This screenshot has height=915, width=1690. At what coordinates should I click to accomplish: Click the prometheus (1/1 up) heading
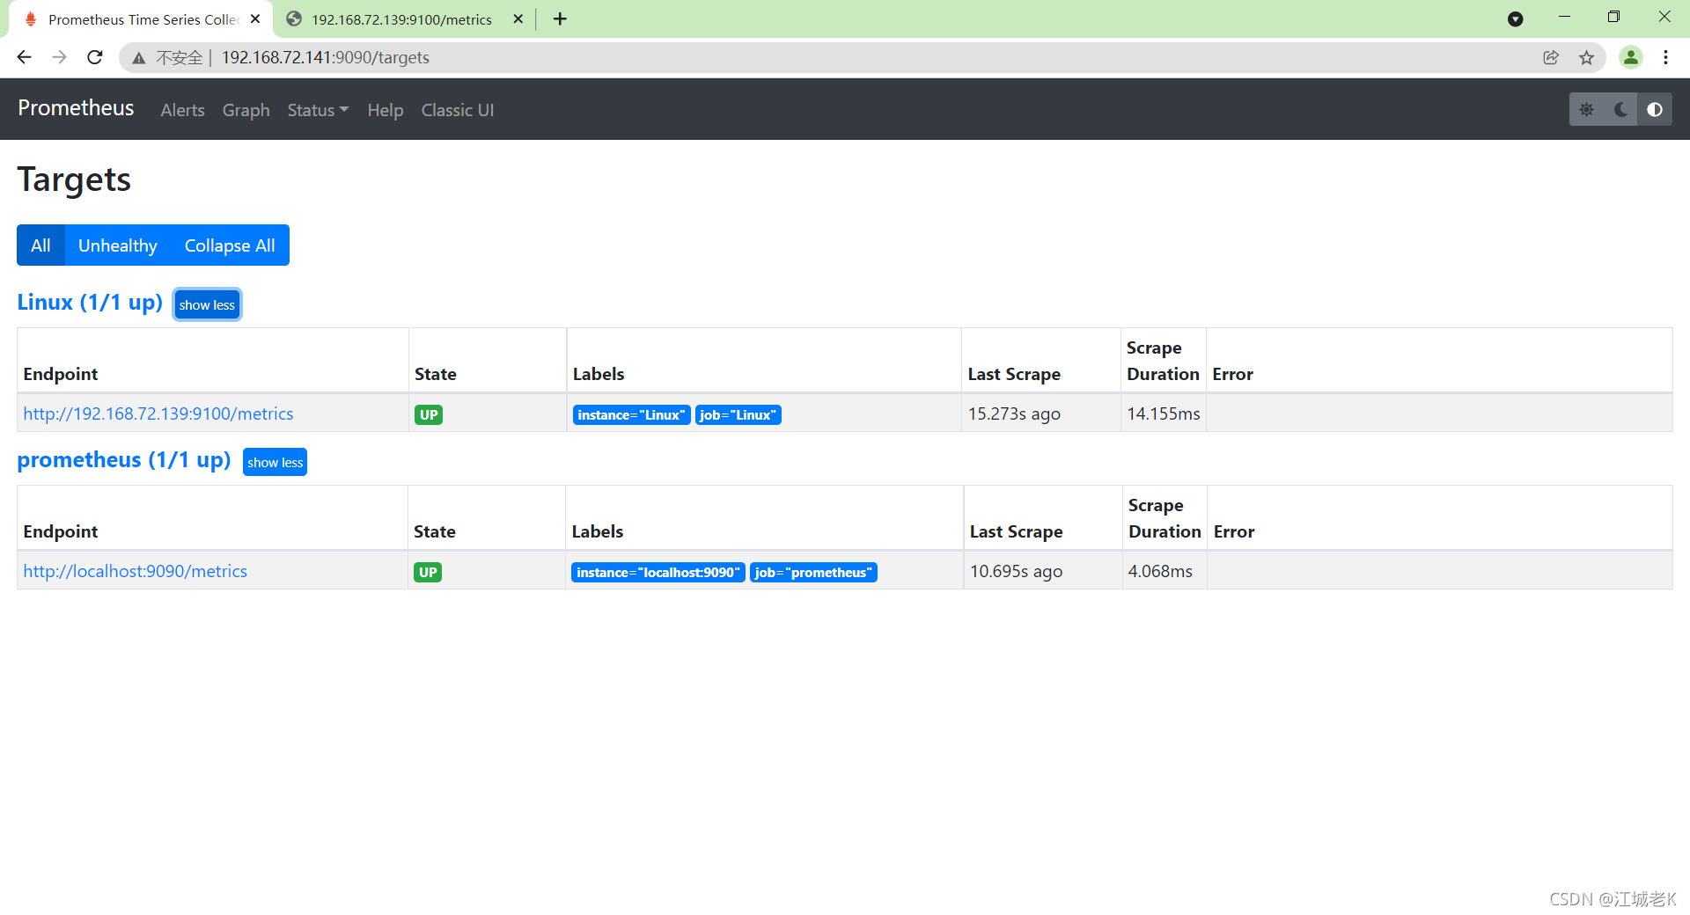tap(124, 460)
